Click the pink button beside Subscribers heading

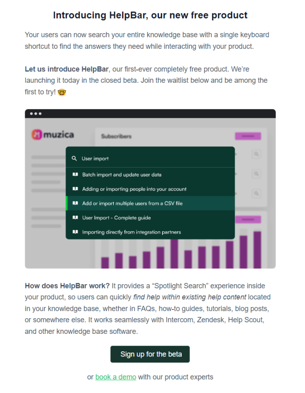(x=248, y=136)
